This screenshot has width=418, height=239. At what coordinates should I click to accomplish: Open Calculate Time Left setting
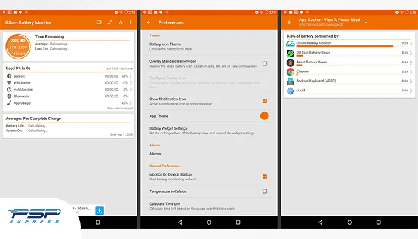[x=209, y=206]
